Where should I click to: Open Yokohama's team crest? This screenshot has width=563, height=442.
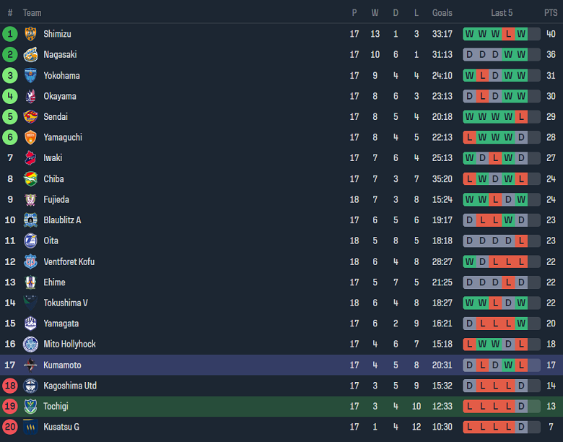click(x=30, y=75)
